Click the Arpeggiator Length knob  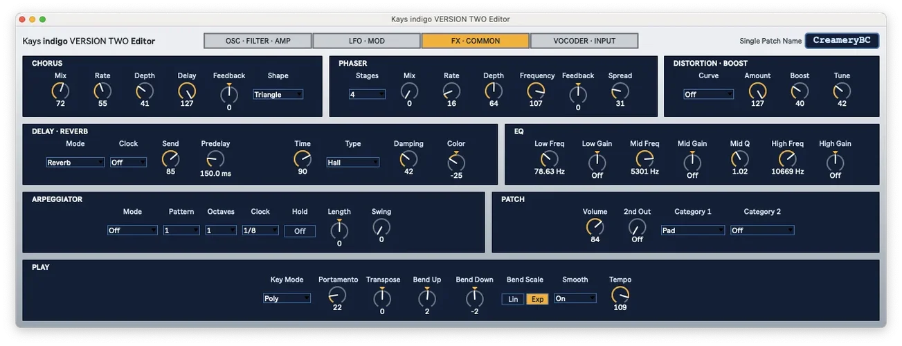(339, 230)
